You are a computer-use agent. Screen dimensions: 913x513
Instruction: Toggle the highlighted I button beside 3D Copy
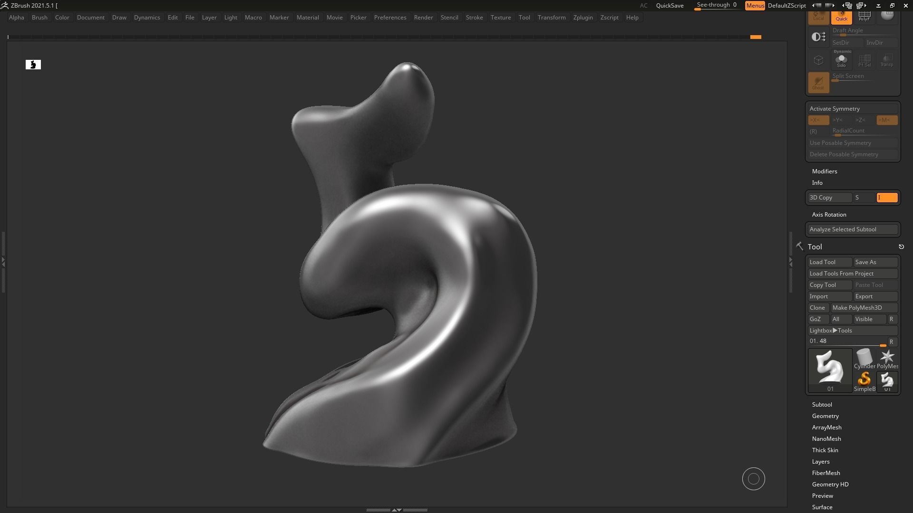[x=887, y=198]
